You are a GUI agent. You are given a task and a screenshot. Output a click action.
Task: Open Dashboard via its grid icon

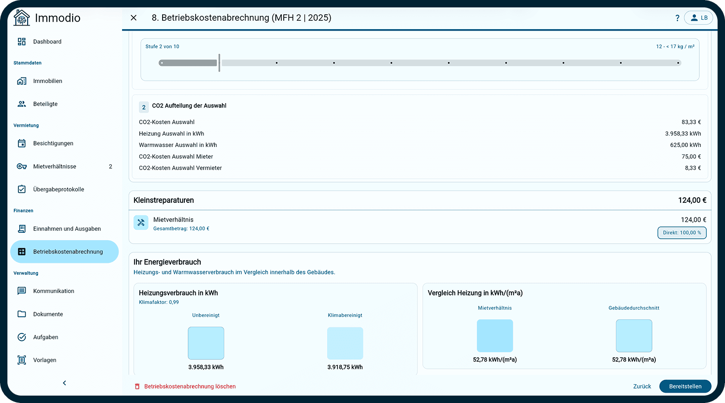click(x=22, y=41)
